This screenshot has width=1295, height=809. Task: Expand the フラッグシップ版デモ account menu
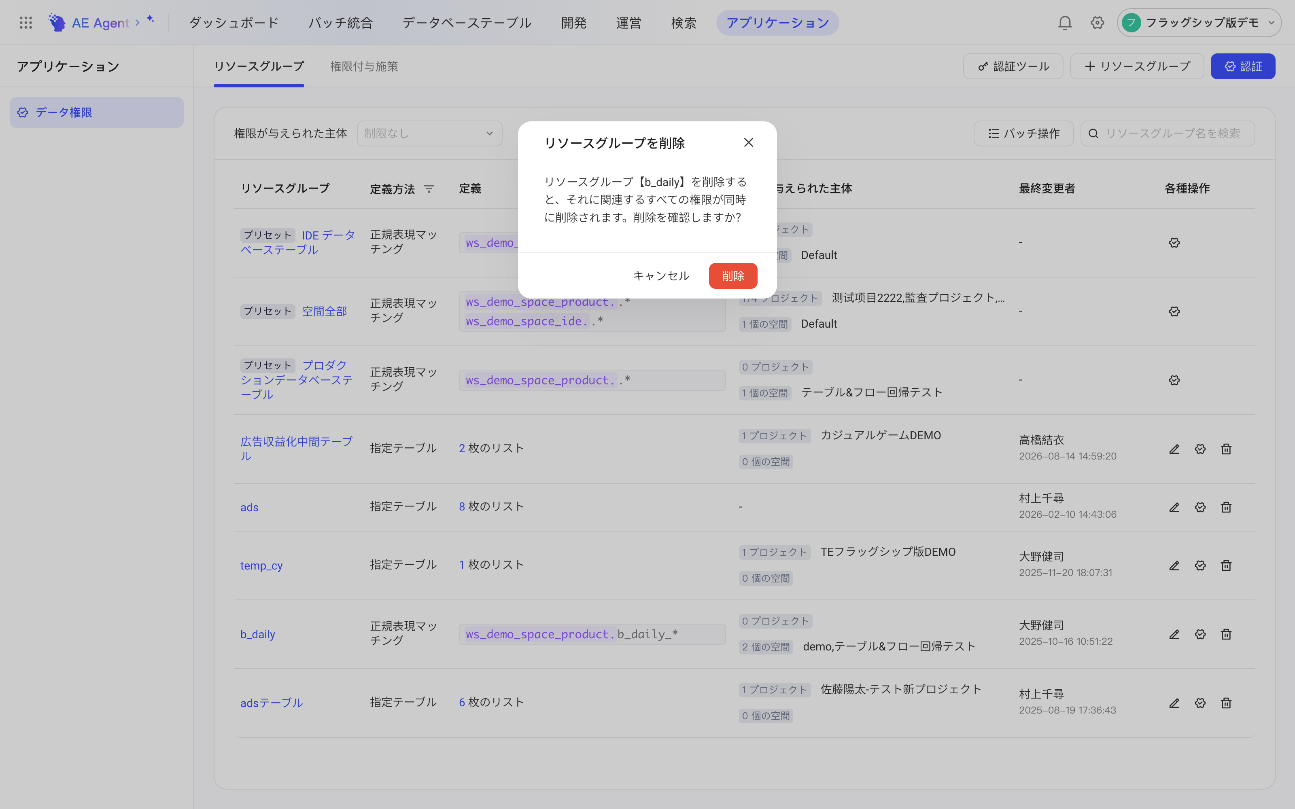[x=1199, y=23]
